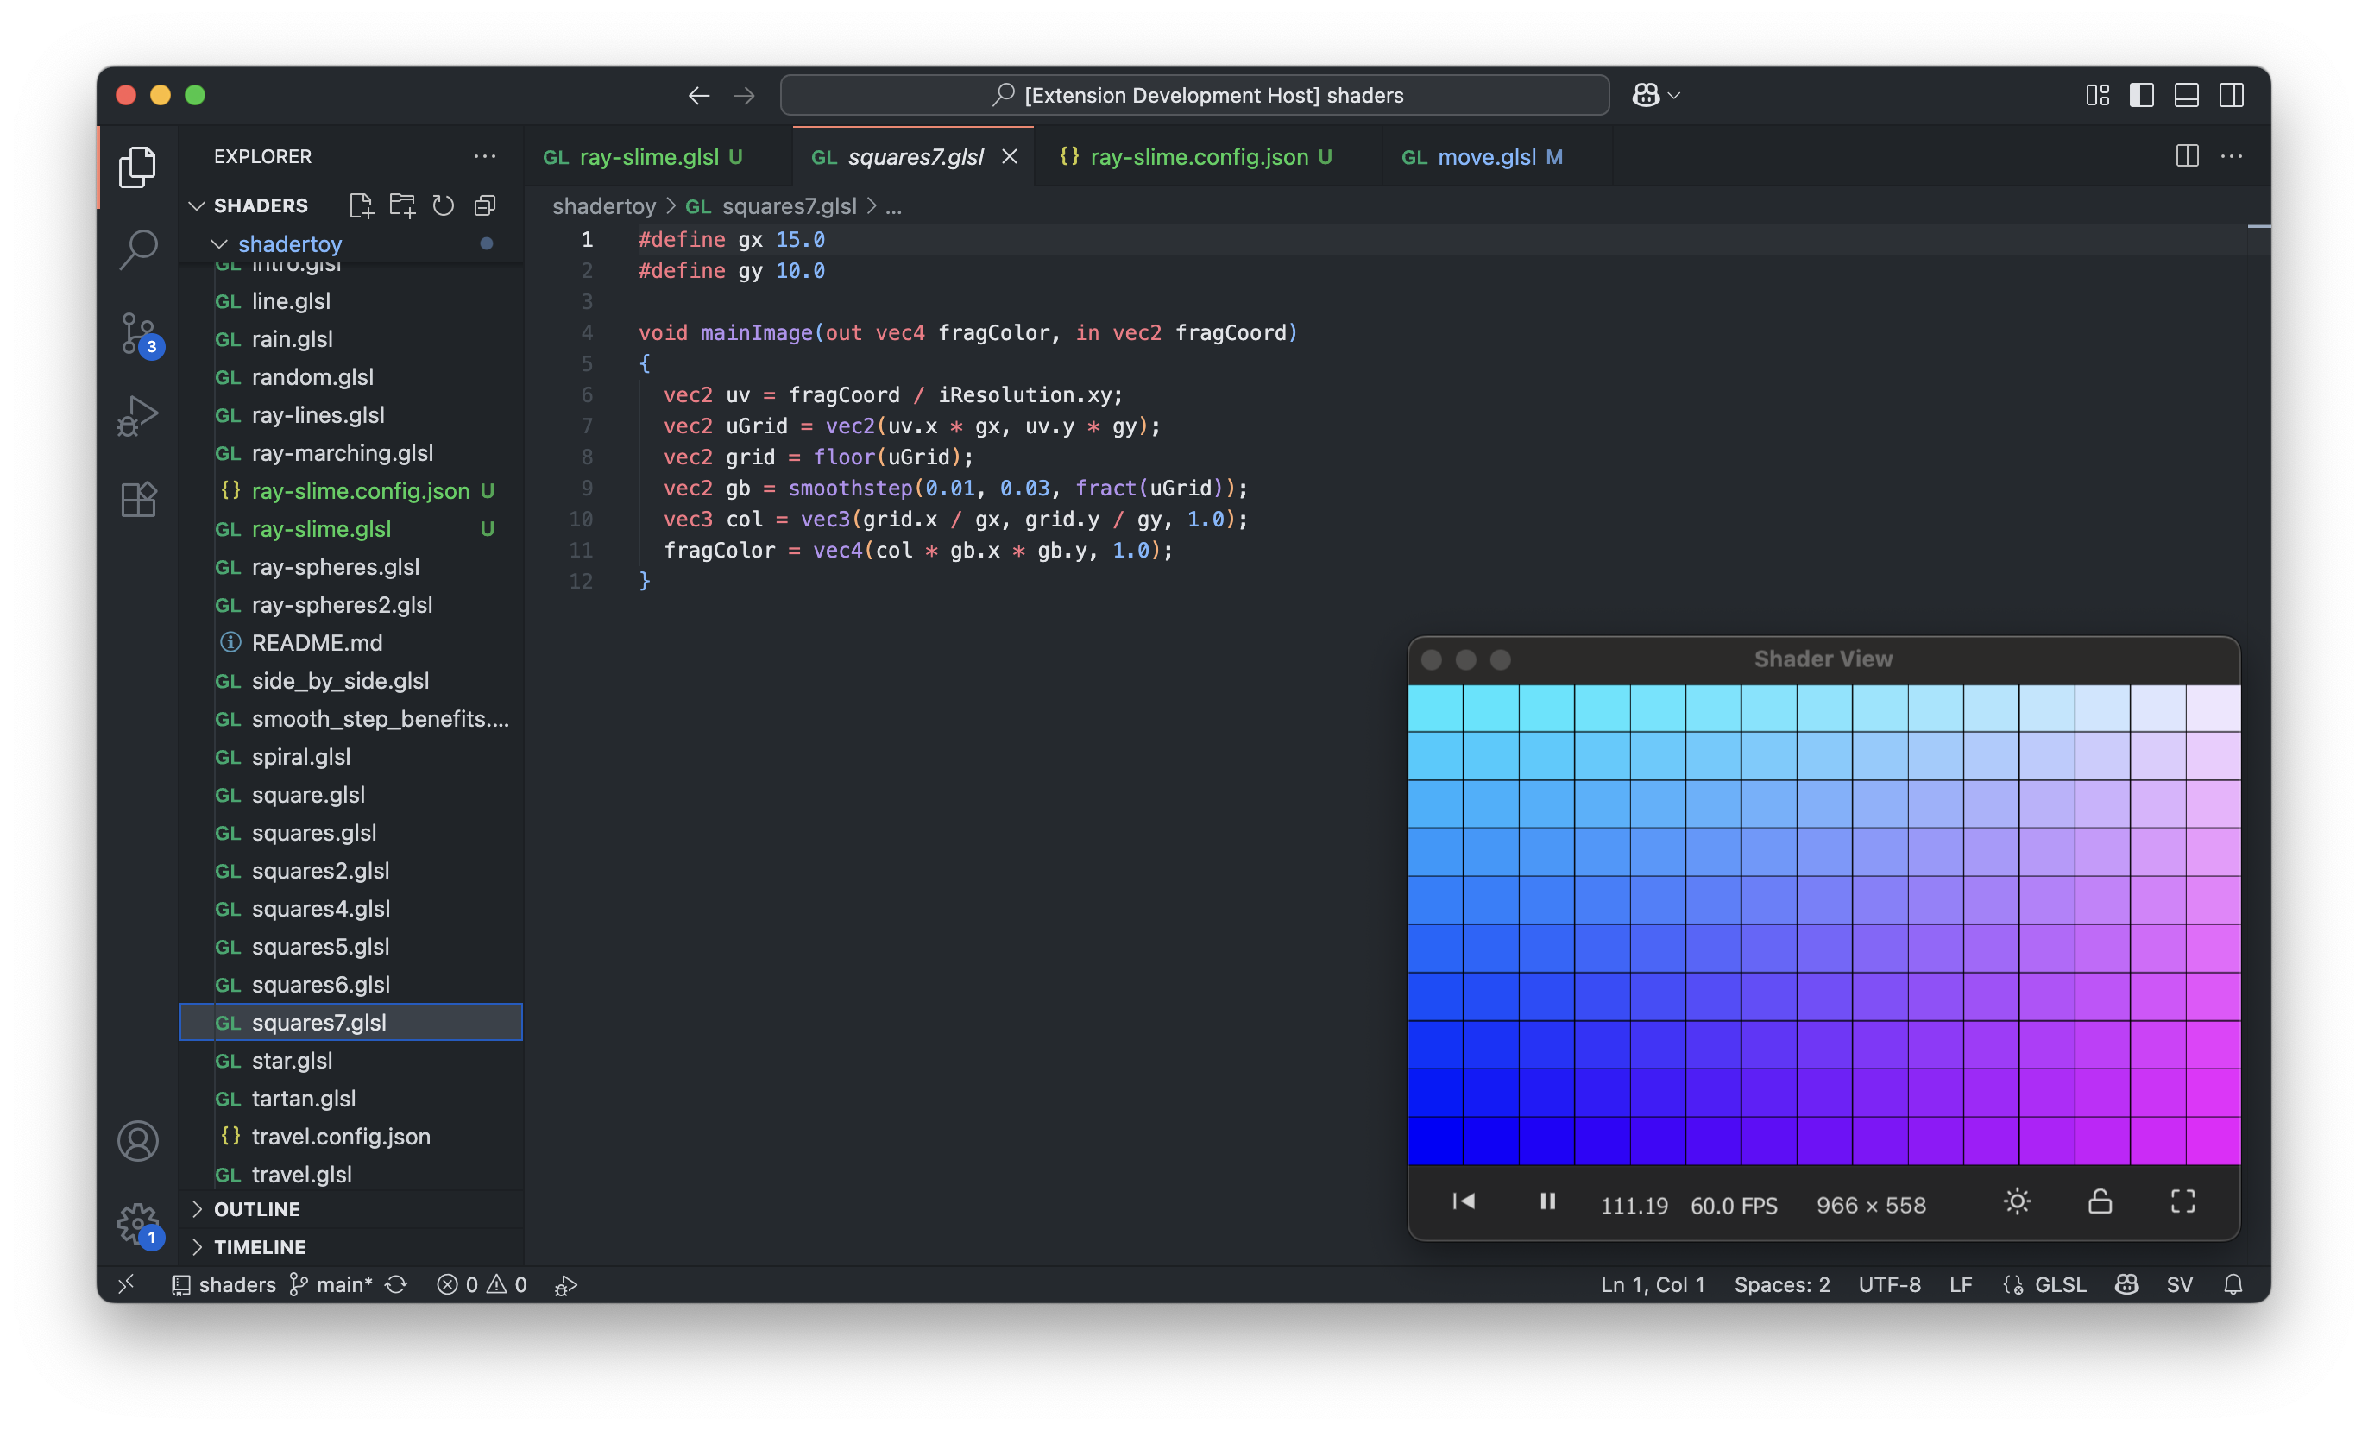Split the editor to the right
Viewport: 2368px width, 1431px height.
[2187, 157]
